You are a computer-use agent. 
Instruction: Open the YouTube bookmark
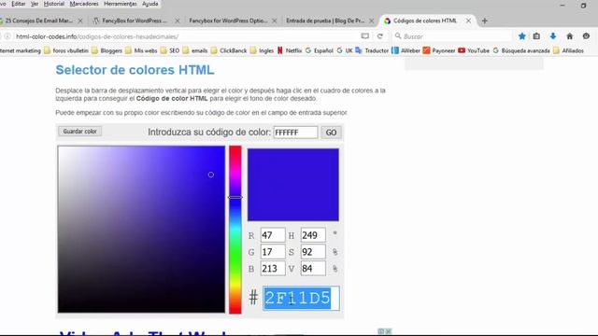pyautogui.click(x=474, y=50)
